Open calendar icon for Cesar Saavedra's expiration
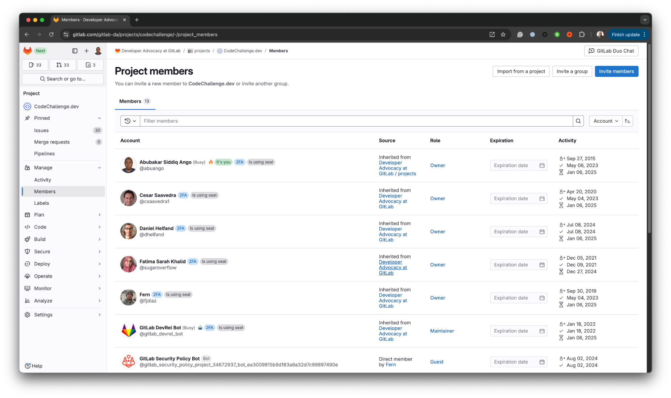Screen dimensions: 671x398 [x=542, y=199]
